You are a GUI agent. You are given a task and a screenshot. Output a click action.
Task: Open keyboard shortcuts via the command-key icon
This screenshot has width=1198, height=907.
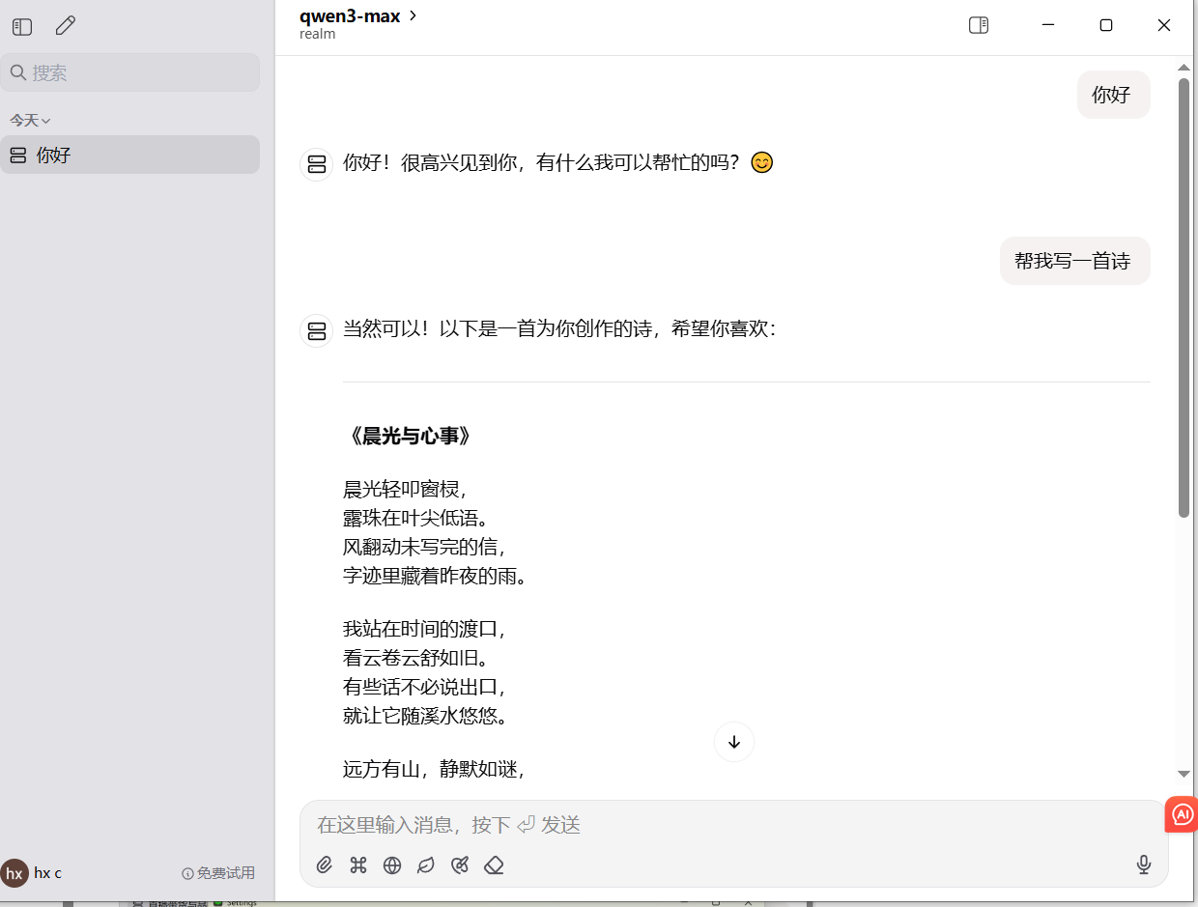click(358, 864)
